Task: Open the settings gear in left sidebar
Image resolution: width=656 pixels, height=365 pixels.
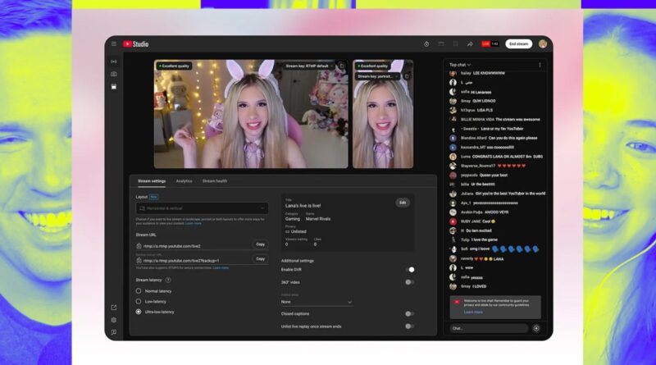Action: pyautogui.click(x=114, y=320)
